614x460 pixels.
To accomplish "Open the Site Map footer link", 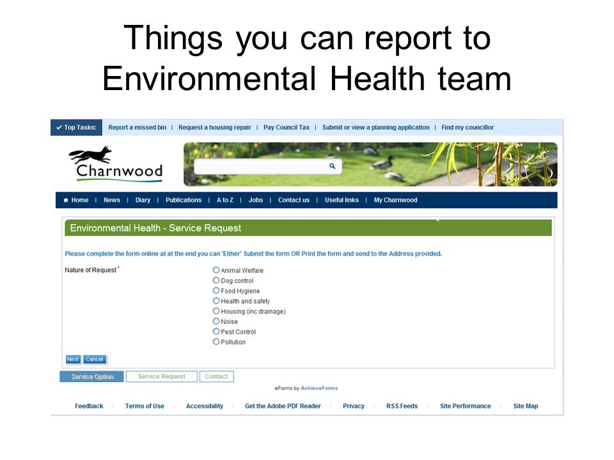I will pos(526,406).
